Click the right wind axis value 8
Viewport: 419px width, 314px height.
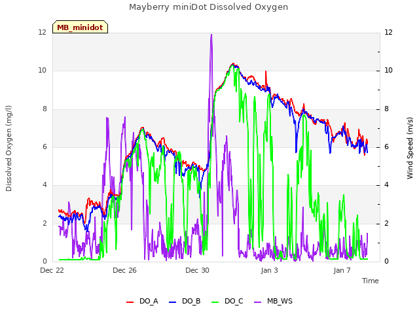(387, 109)
